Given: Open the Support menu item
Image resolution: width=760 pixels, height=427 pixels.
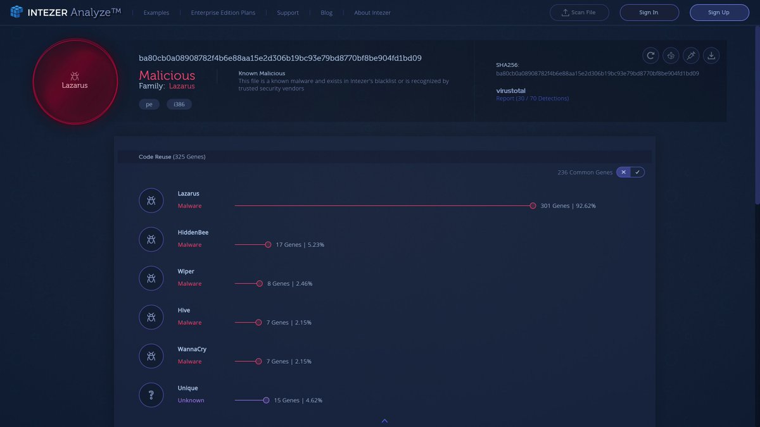Looking at the screenshot, I should click(x=288, y=13).
